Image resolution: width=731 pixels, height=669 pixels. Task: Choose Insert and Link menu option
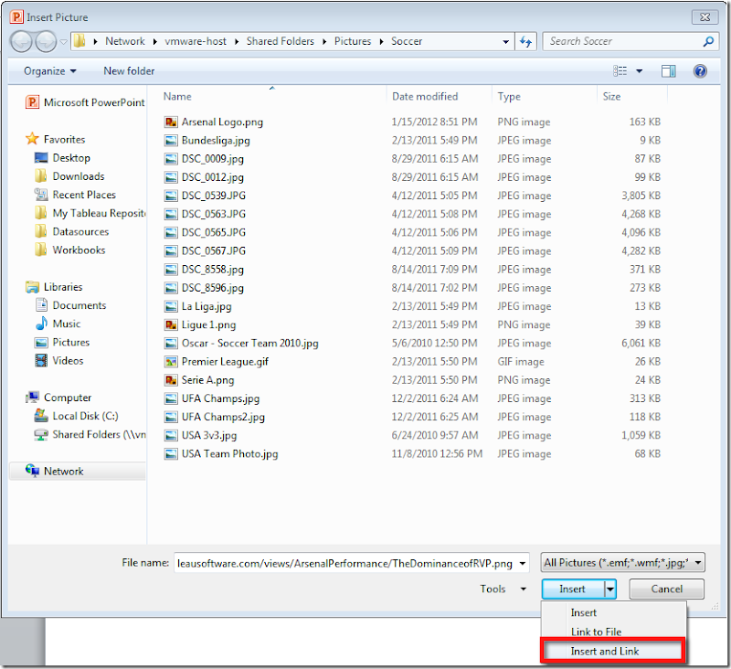coord(605,652)
